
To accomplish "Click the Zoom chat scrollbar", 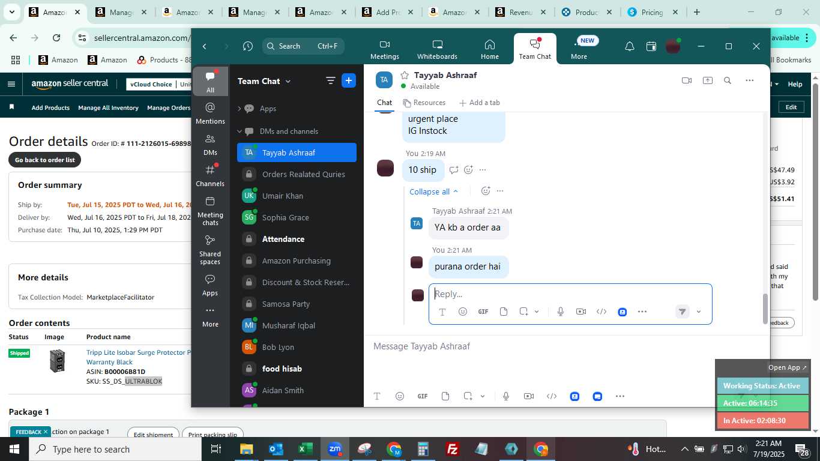I will [765, 309].
